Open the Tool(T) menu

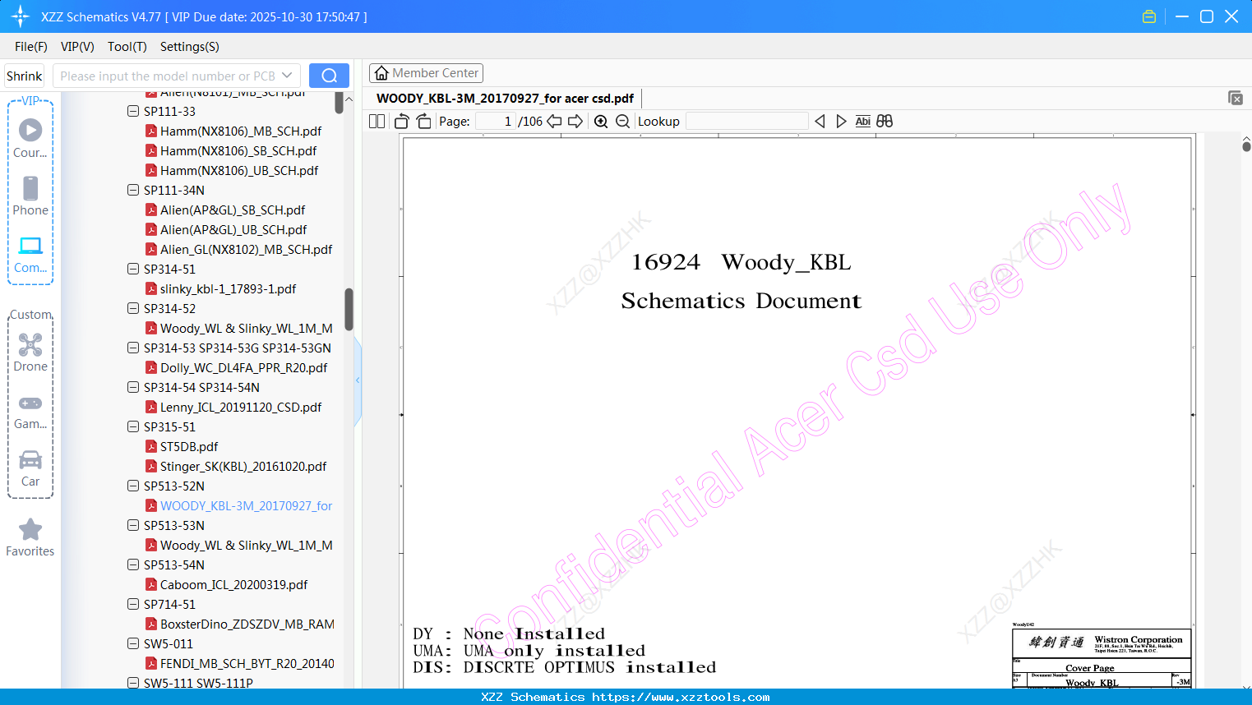pyautogui.click(x=127, y=47)
